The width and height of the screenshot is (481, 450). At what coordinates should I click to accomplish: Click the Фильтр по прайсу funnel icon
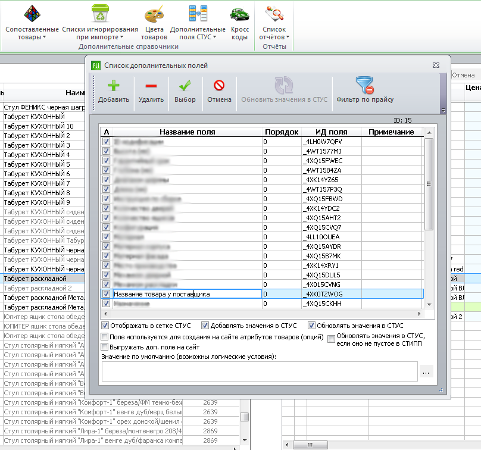pos(364,85)
